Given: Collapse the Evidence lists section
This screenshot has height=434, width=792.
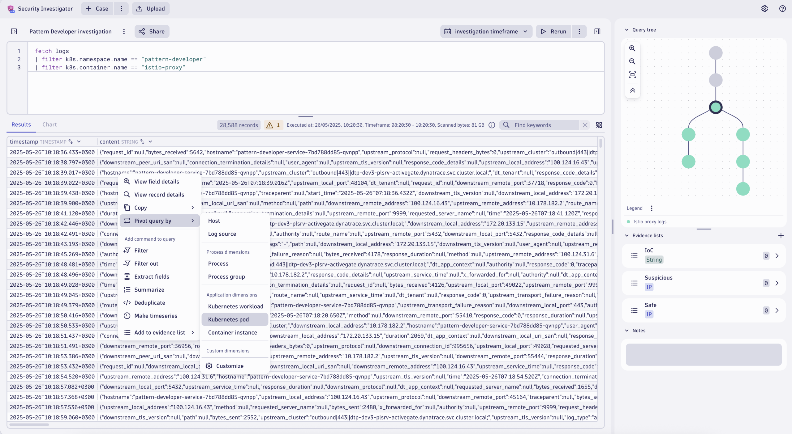Looking at the screenshot, I should (626, 235).
